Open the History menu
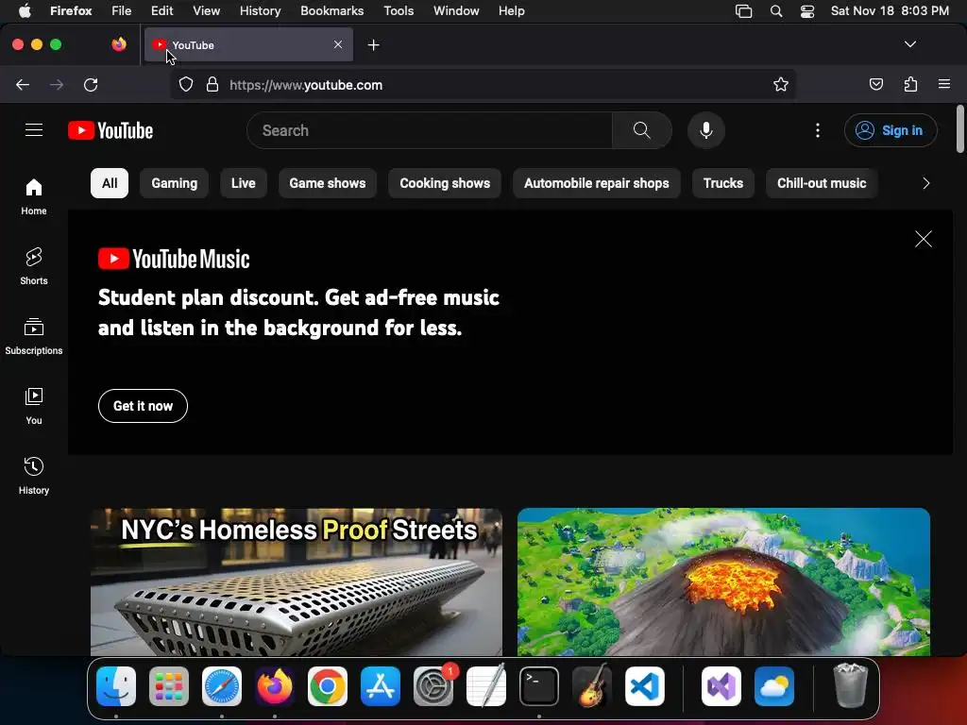Image resolution: width=967 pixels, height=725 pixels. point(261,10)
